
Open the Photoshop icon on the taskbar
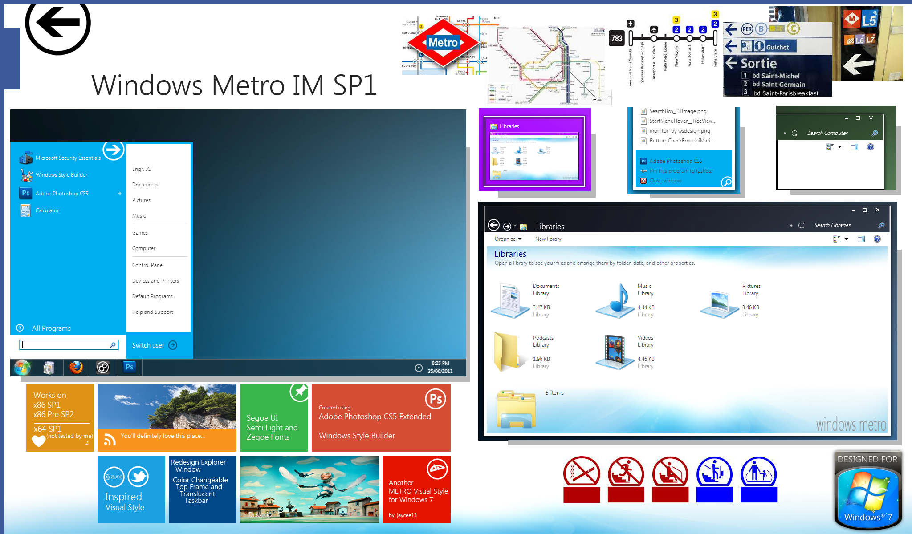pos(130,367)
